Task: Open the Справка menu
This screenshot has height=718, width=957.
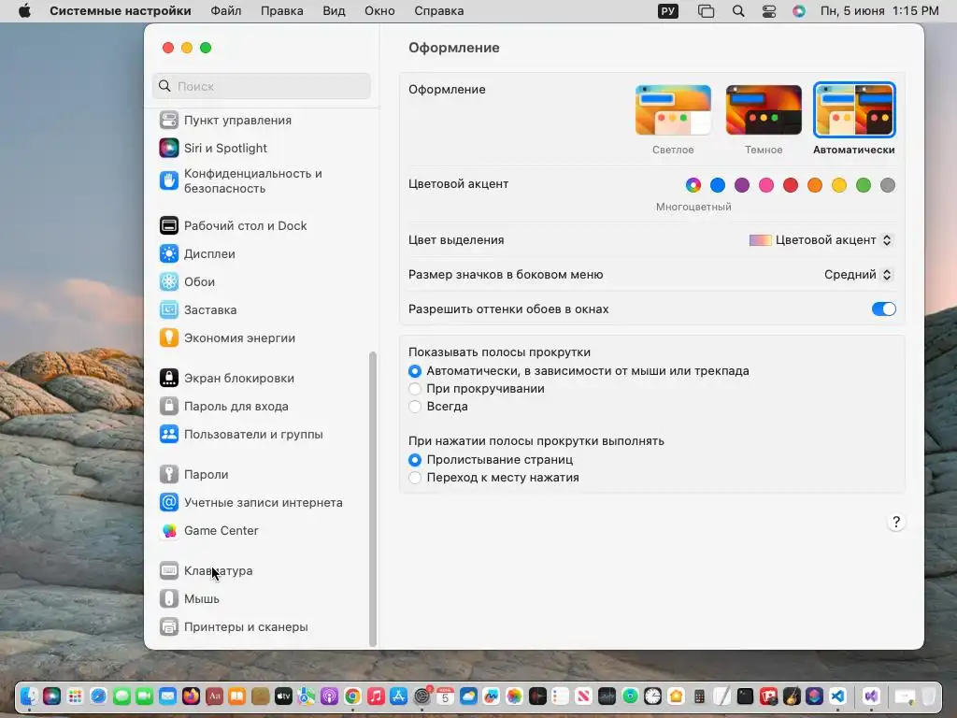Action: pos(439,11)
